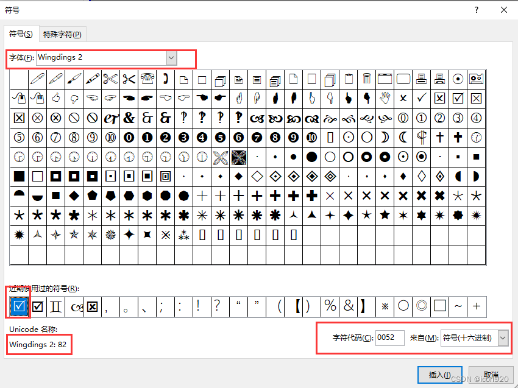Pick the black pentagon symbol
The image size is (518, 388).
tap(92, 196)
